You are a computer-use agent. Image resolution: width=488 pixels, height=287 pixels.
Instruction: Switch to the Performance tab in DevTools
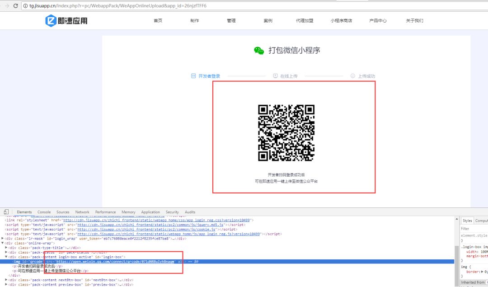coord(105,212)
